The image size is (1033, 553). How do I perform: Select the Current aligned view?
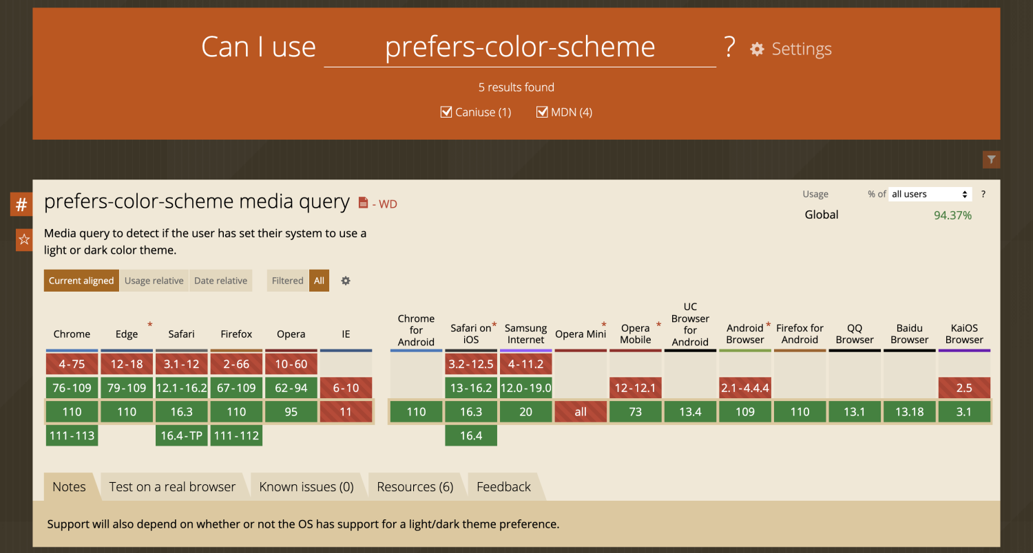tap(81, 281)
